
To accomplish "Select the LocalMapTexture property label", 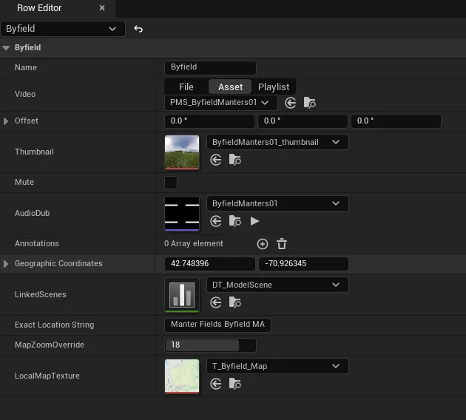I will 47,376.
